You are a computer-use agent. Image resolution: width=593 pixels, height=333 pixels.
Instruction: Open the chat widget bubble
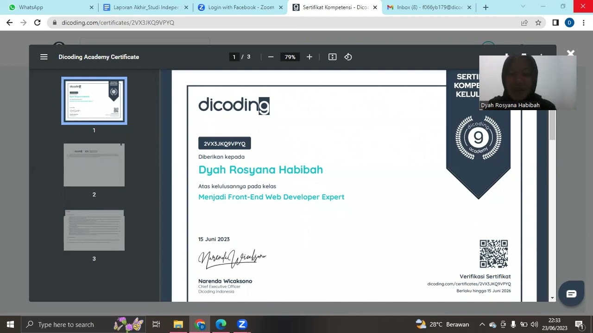click(571, 294)
